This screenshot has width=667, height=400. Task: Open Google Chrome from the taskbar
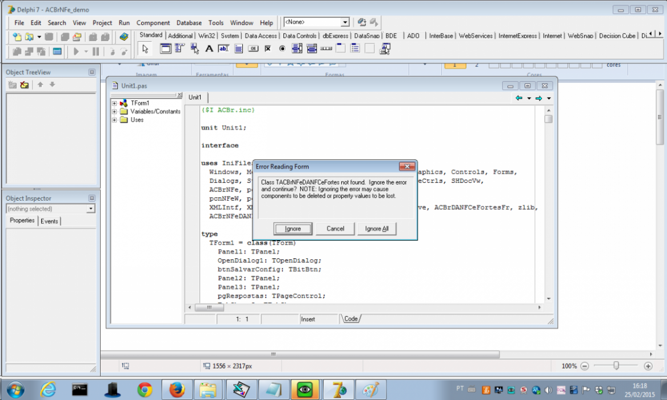pyautogui.click(x=145, y=389)
